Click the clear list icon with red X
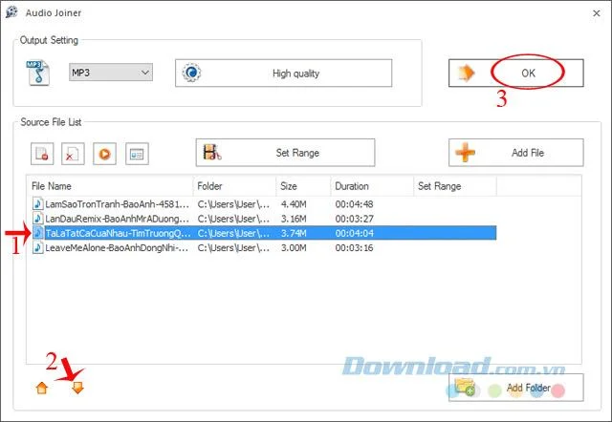 [73, 154]
